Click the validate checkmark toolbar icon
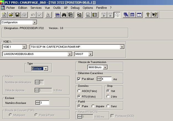This screenshot has height=121, width=173. point(40,15)
